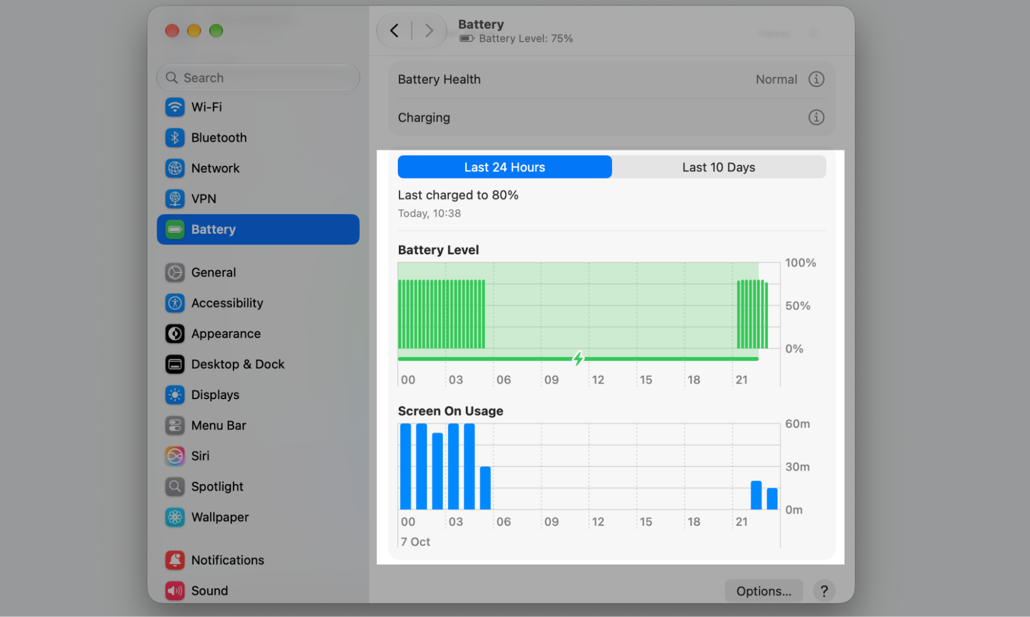The image size is (1030, 617).
Task: Switch to Last 10 Days tab
Action: tap(719, 167)
